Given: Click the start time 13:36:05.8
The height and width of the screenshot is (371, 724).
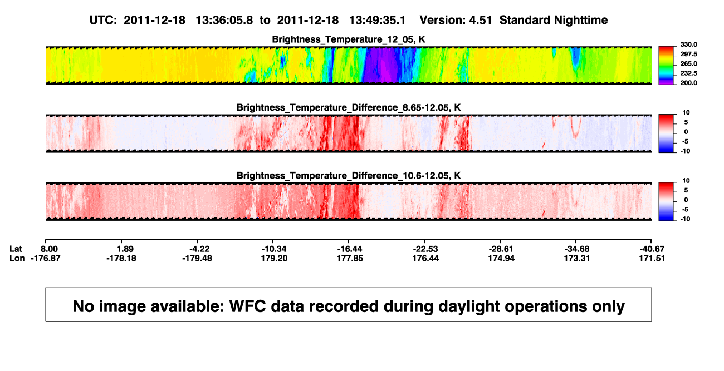Looking at the screenshot, I should pos(225,21).
